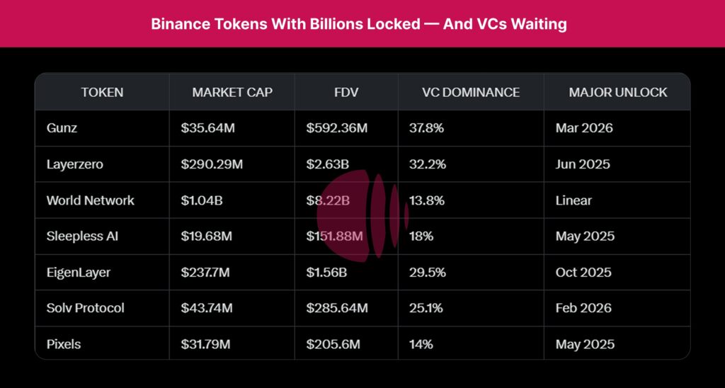The width and height of the screenshot is (725, 388).
Task: Click Gunz VC dominance value 37.8%
Action: 427,128
